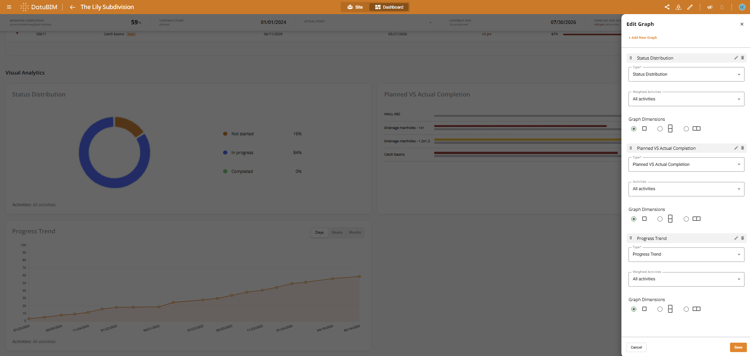Select square dimension for Progress Trend graph
750x356 pixels.
(x=634, y=309)
